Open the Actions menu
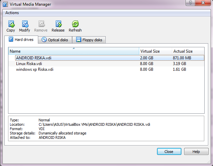Screen dimensions: 213x166 point(12,13)
